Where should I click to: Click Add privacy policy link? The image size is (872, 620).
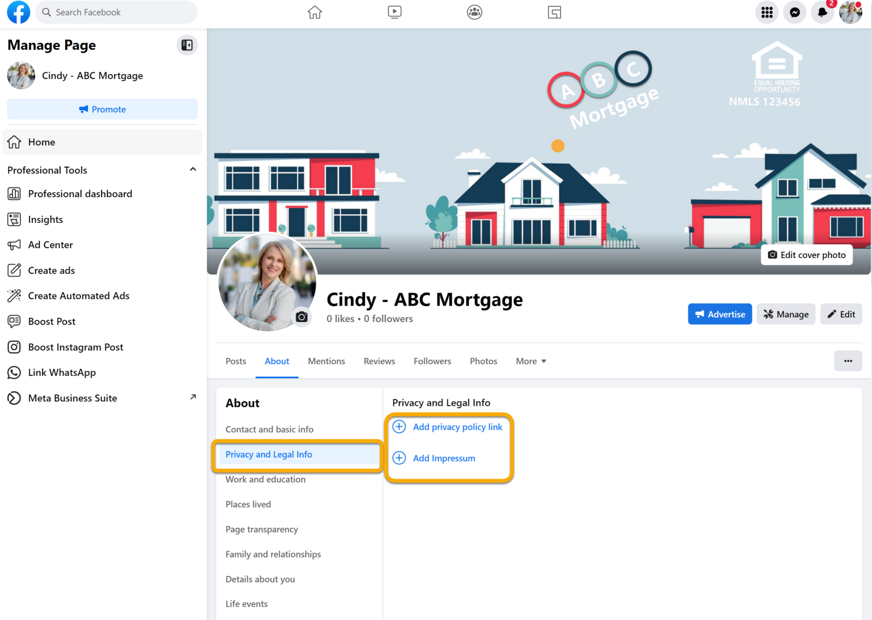[x=458, y=427]
